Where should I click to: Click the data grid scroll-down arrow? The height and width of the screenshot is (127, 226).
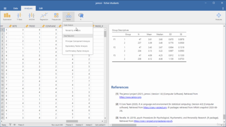[x=105, y=118]
